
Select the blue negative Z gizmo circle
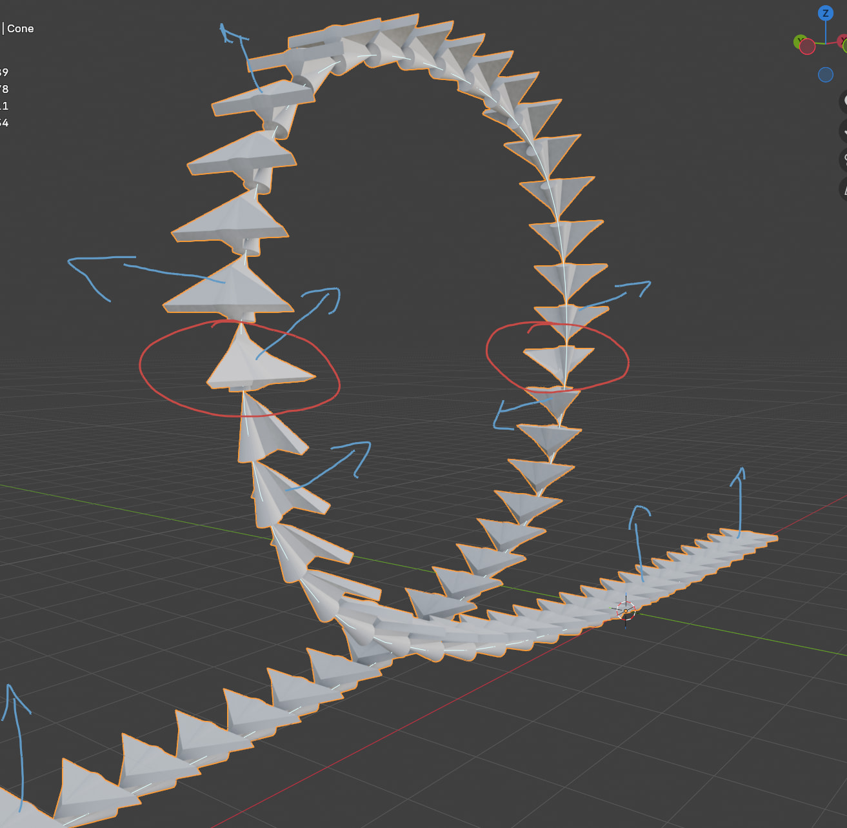tap(825, 75)
